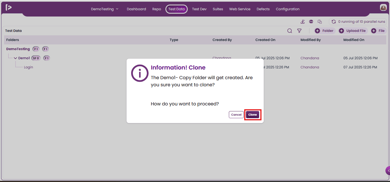Viewport: 390px width, 182px height.
Task: Open the Web Service tab
Action: [240, 9]
